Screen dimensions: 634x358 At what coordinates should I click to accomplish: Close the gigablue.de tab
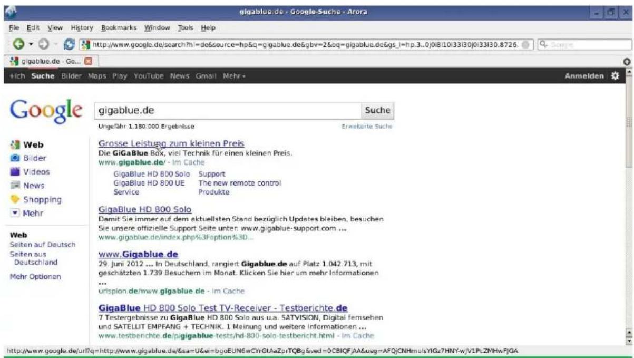(89, 61)
